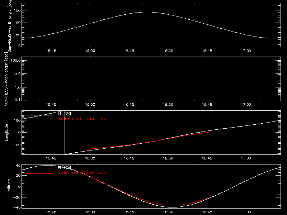Click 16:15 time label under Moon angle plot
Screen dimensions: 287x215
[129, 105]
